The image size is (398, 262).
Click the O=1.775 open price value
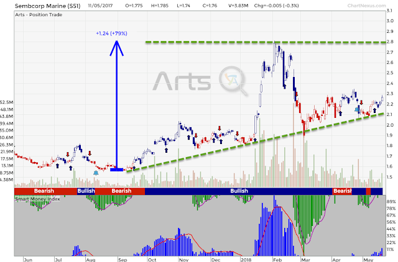pos(134,6)
